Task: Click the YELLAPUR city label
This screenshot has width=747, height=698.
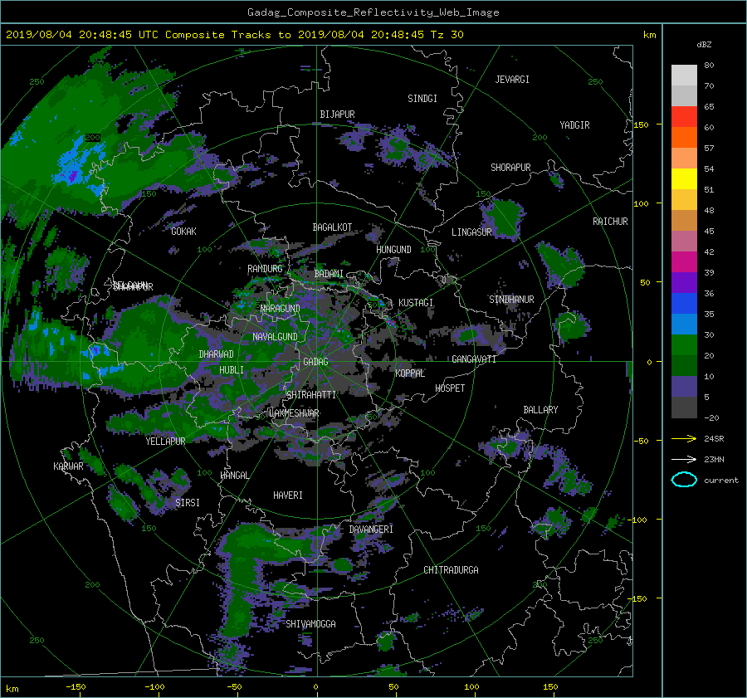Action: tap(165, 442)
